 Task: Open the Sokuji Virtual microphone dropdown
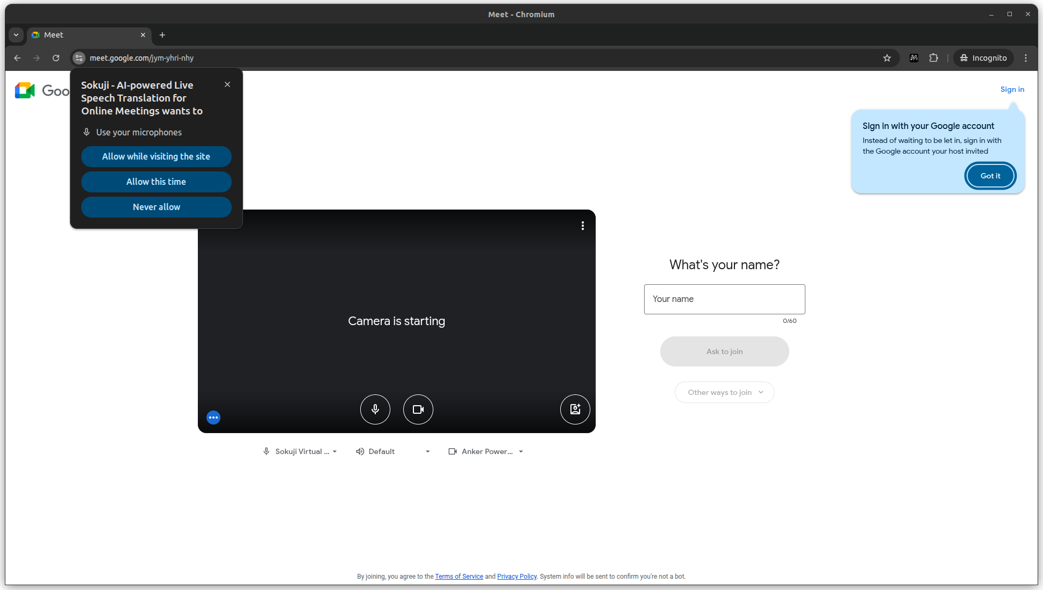pyautogui.click(x=300, y=451)
